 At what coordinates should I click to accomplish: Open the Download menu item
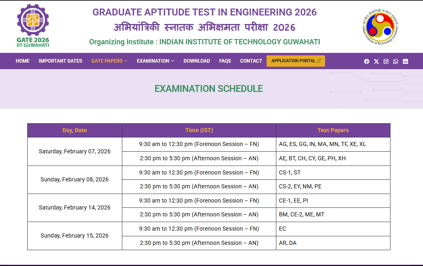(197, 61)
